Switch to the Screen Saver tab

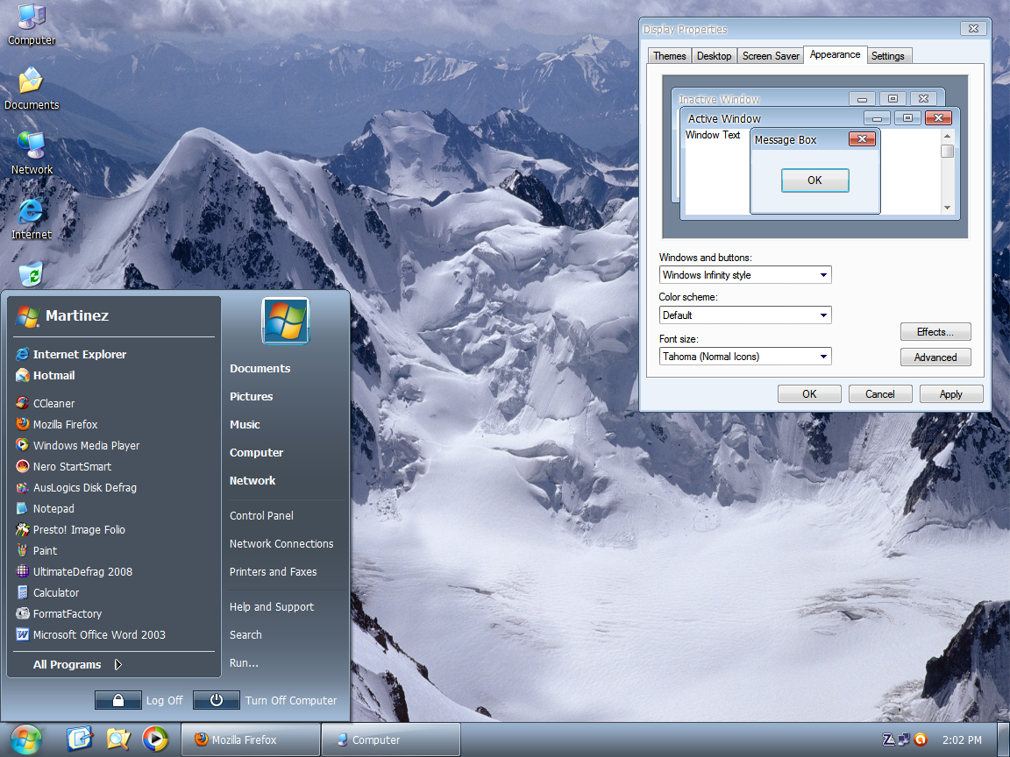(771, 56)
